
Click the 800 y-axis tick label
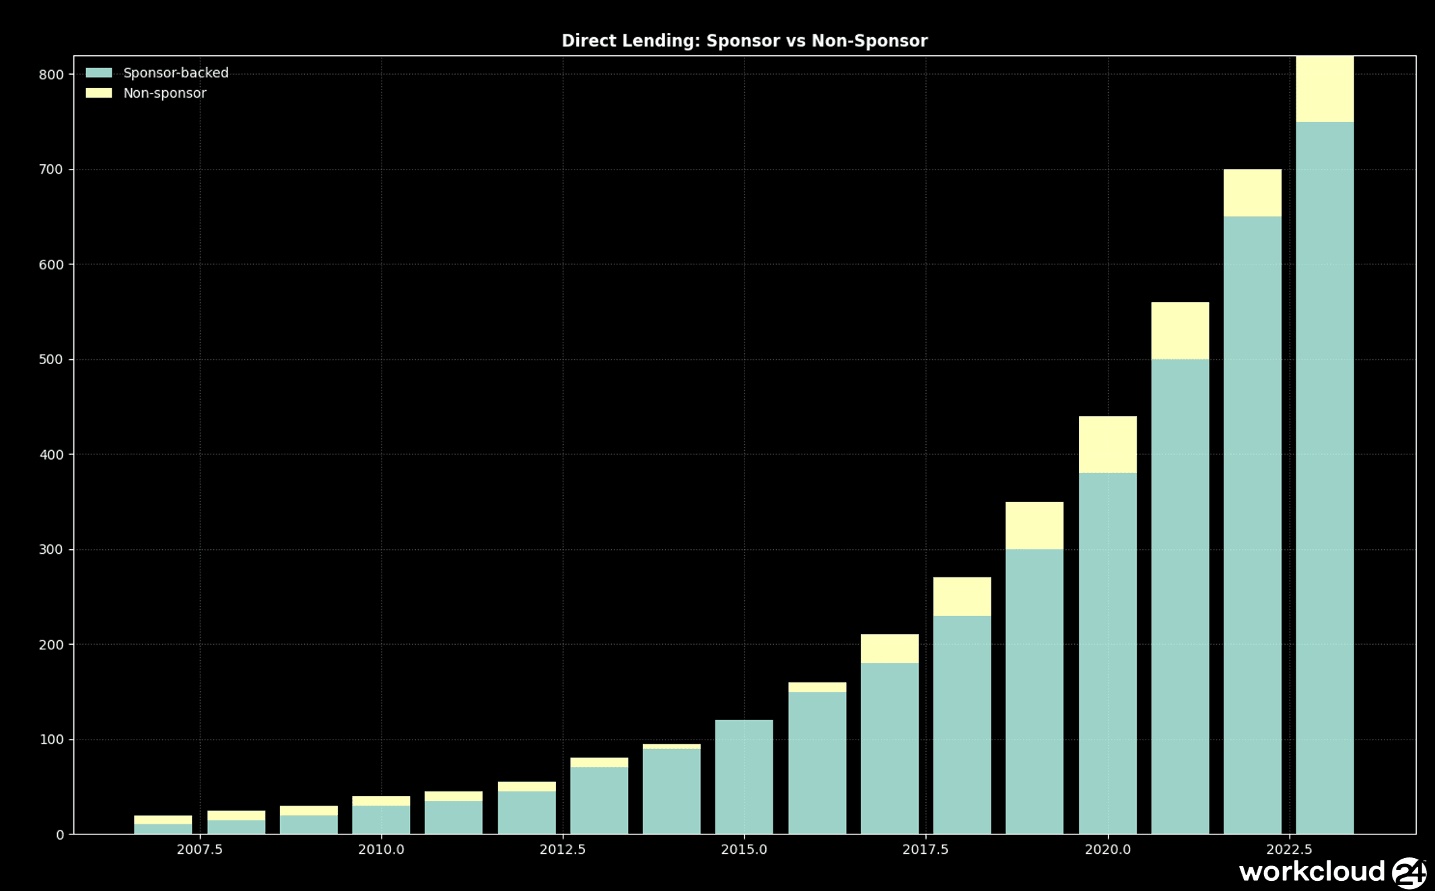pyautogui.click(x=51, y=75)
